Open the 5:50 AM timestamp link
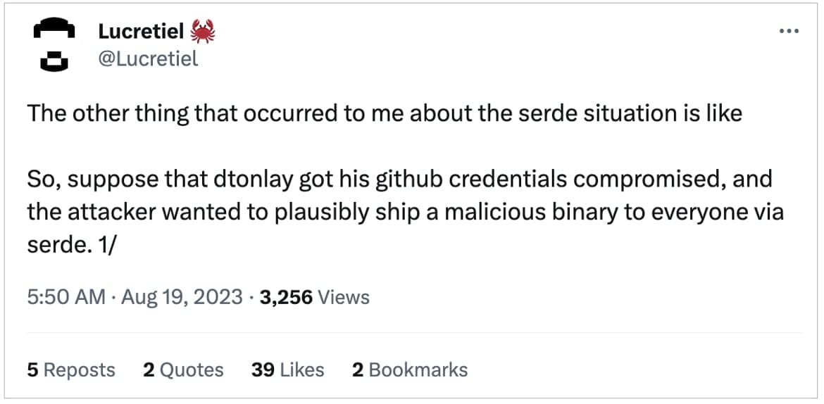This screenshot has width=824, height=404. 65,296
